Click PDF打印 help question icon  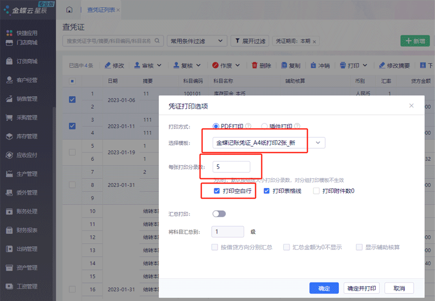248,126
